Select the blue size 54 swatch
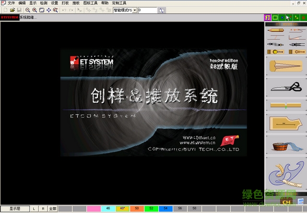307x213 pixels. (166, 209)
